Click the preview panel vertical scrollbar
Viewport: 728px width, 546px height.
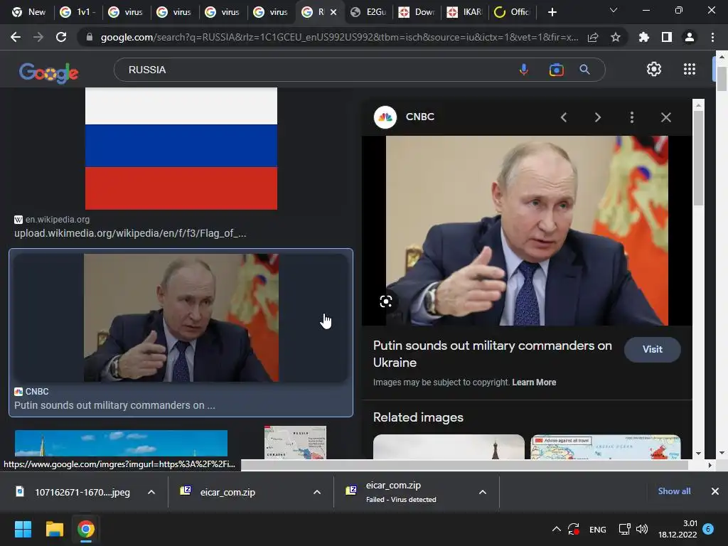pyautogui.click(x=698, y=158)
